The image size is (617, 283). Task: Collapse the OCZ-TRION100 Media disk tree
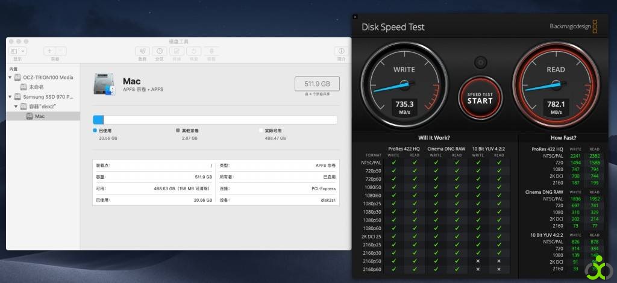10,78
